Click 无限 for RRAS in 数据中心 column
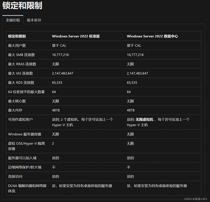This screenshot has height=202, width=210. [130, 64]
